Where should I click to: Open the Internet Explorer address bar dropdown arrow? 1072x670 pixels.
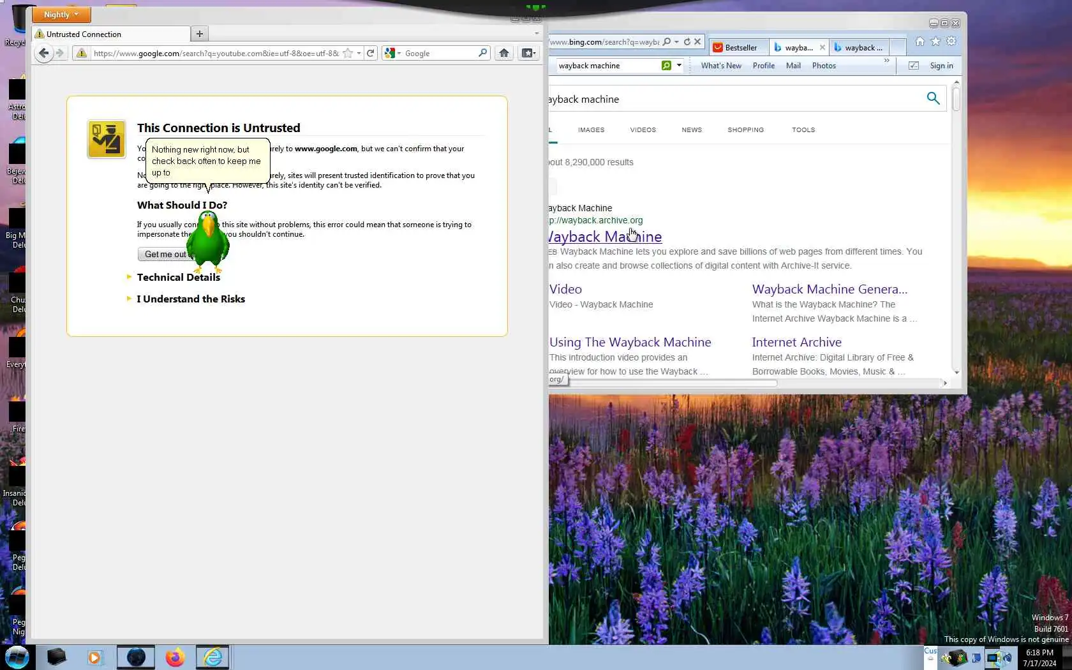click(x=676, y=41)
